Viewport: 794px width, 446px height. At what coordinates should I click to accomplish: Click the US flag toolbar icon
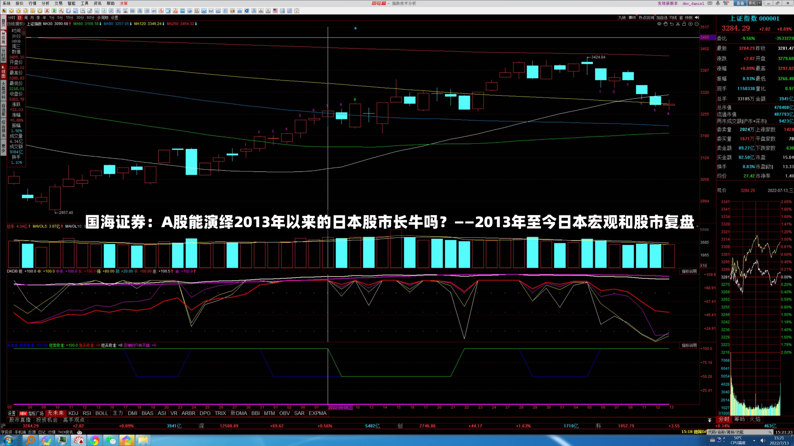click(x=275, y=11)
